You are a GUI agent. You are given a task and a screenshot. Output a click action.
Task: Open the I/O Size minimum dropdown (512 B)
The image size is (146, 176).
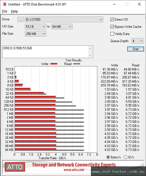click(x=36, y=27)
